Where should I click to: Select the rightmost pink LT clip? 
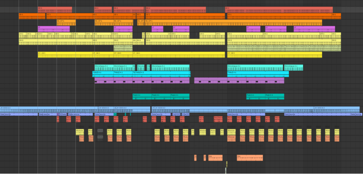pos(314,29)
